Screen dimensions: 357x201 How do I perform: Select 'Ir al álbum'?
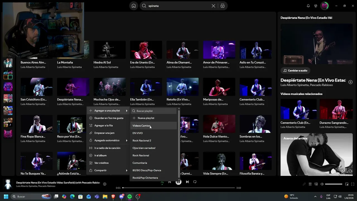108,155
